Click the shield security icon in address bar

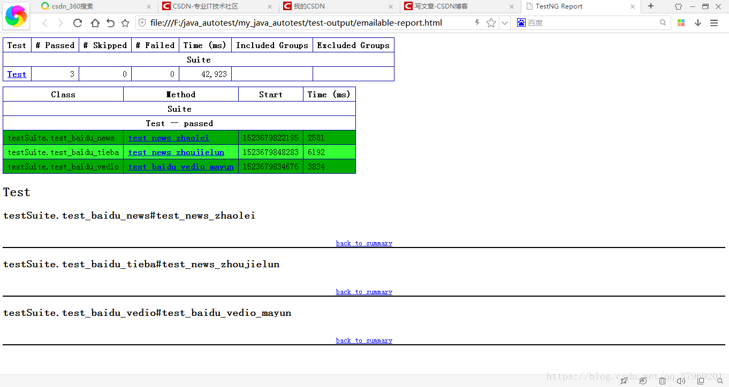142,23
